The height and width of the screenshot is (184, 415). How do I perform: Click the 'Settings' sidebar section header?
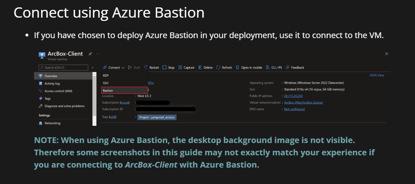(x=44, y=116)
